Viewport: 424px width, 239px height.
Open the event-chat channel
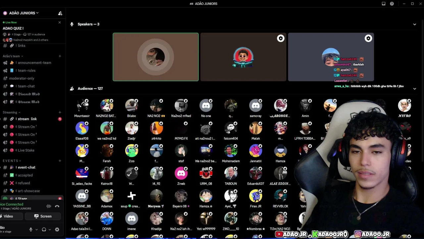(x=32, y=167)
